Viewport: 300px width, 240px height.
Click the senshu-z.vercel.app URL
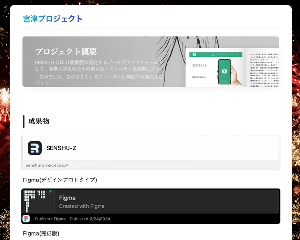pyautogui.click(x=47, y=165)
